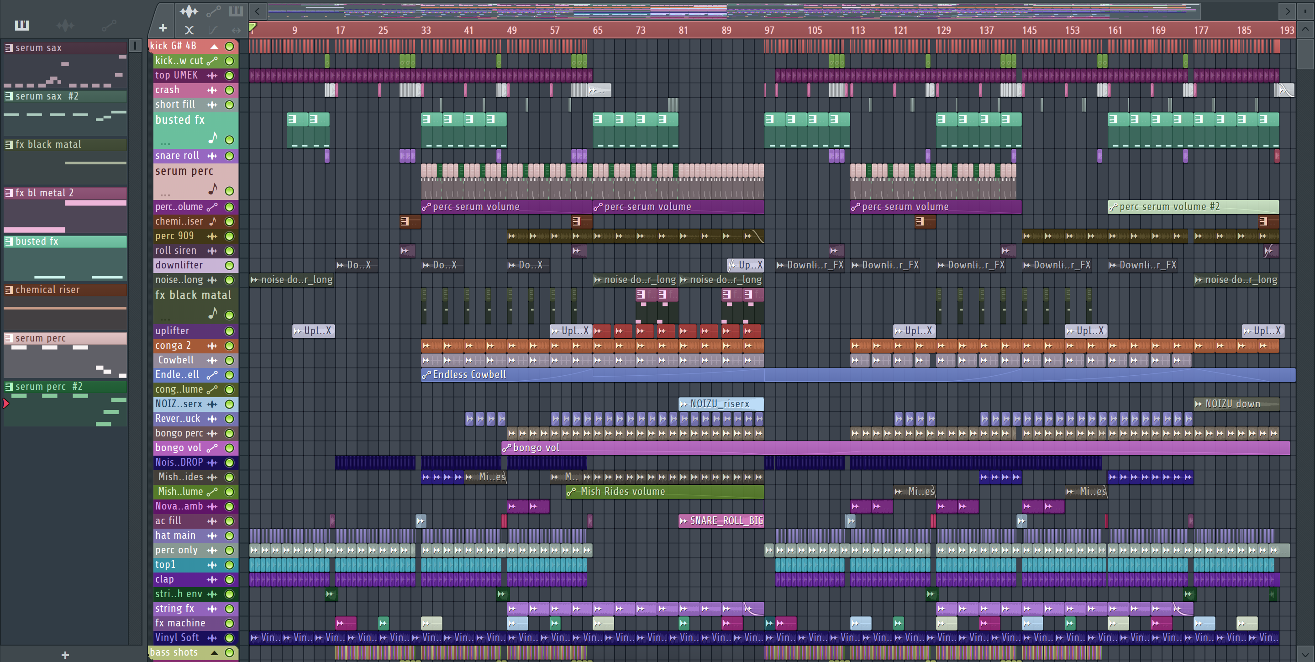Jump to bar 129 on the timeline
This screenshot has width=1315, height=662.
[x=943, y=30]
